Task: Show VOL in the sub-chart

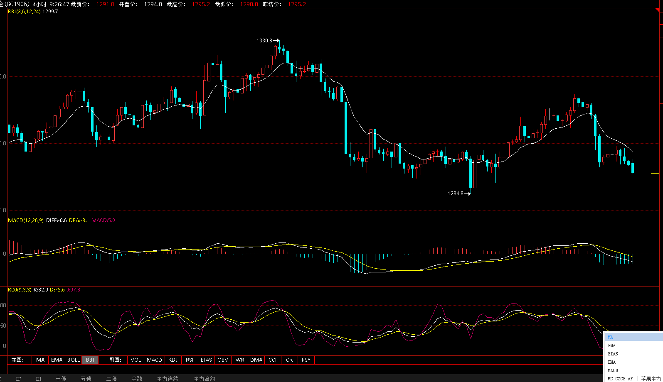Action: tap(136, 360)
